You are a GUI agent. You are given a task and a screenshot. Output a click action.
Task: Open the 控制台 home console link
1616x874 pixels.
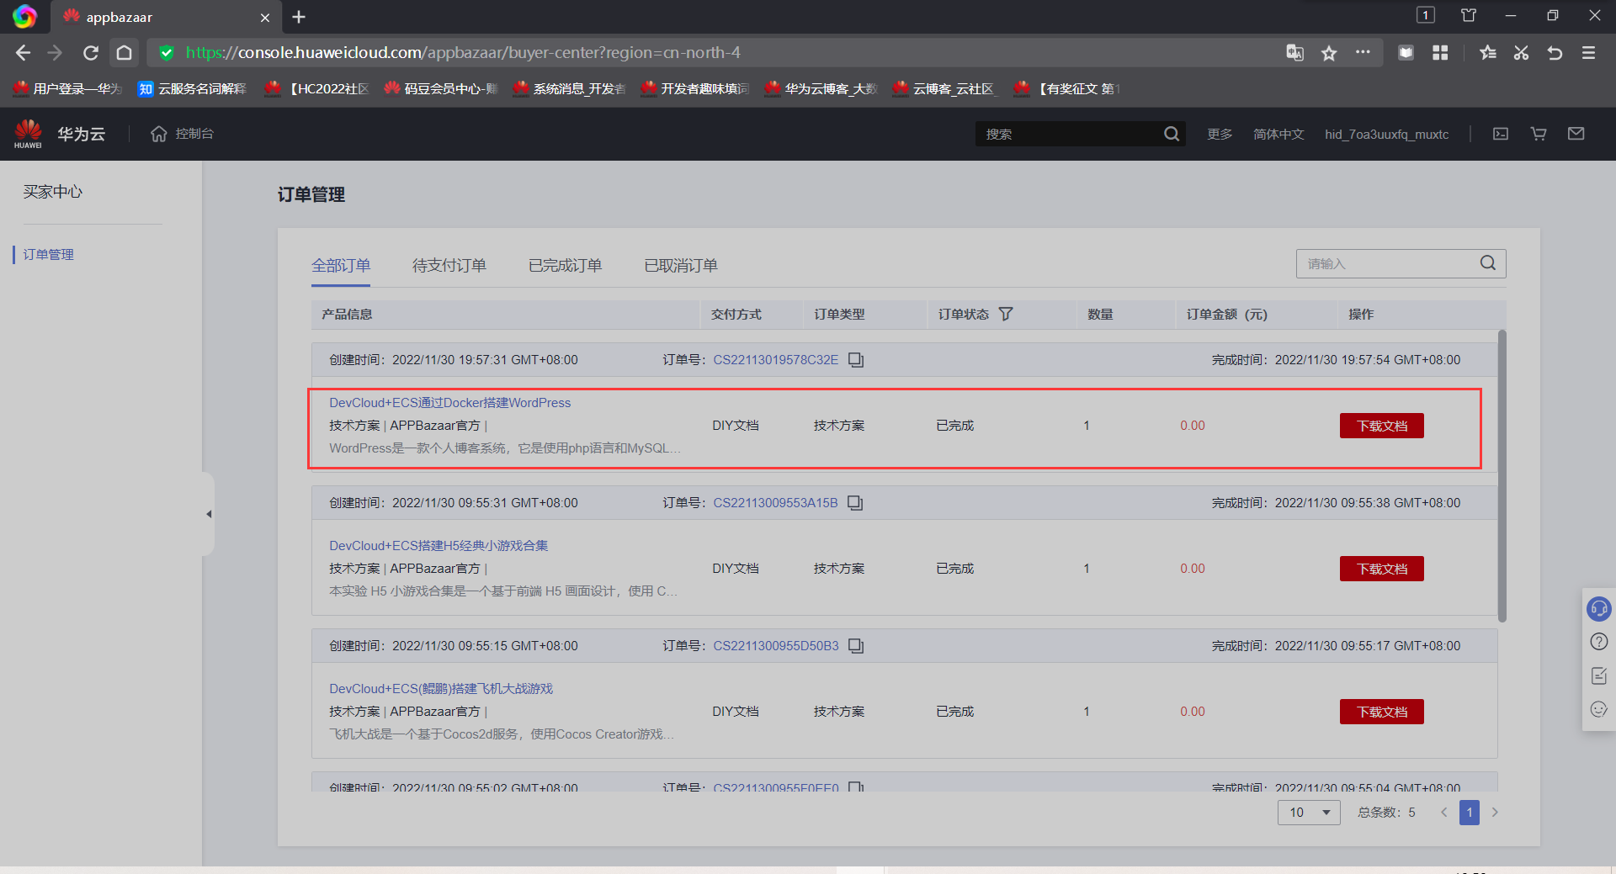click(182, 134)
